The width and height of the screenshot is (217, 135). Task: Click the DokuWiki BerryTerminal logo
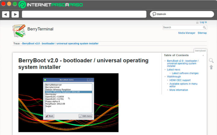tap(19, 31)
